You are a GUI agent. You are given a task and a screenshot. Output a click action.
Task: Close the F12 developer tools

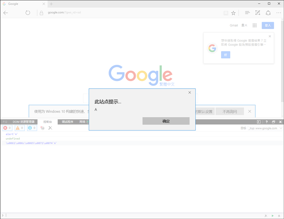[280, 122]
